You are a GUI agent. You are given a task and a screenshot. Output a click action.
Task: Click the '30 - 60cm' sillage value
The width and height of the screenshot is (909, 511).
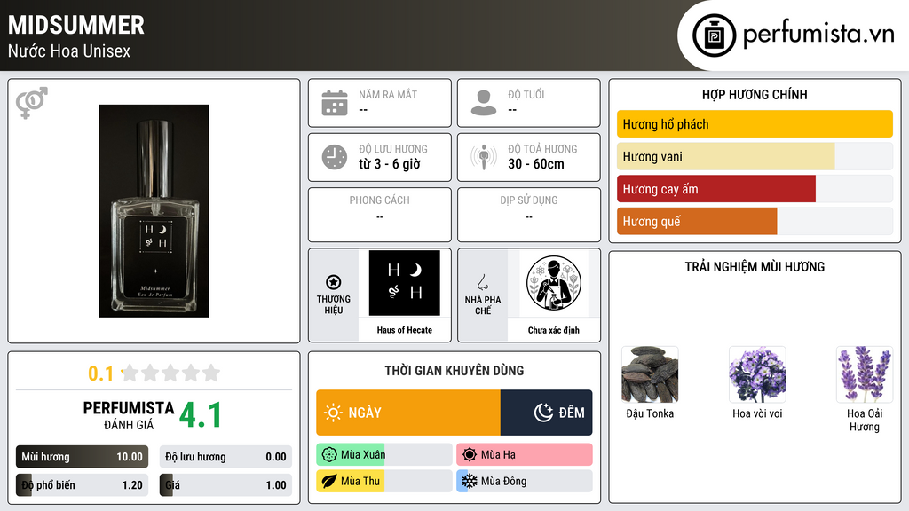click(x=536, y=164)
